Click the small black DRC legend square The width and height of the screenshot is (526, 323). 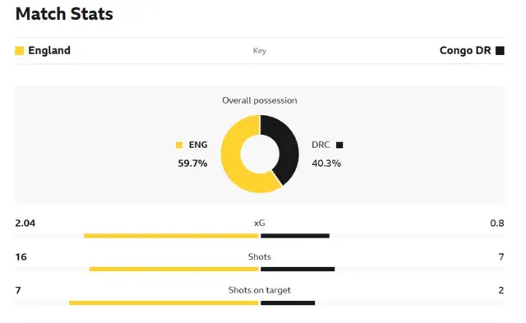(339, 145)
